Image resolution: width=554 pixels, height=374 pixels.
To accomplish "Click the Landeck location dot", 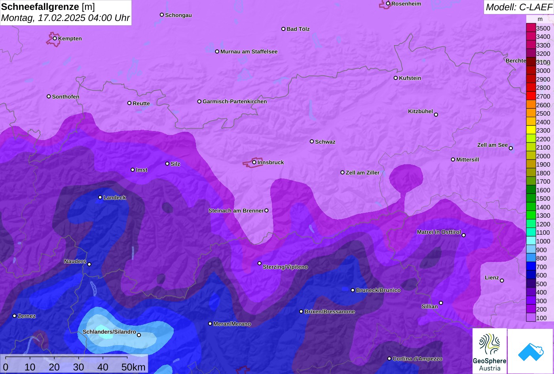I will pyautogui.click(x=100, y=197).
